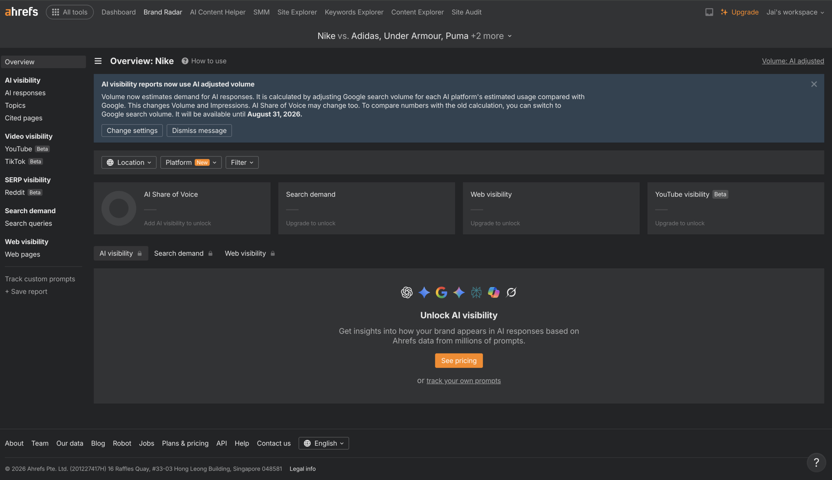The width and height of the screenshot is (832, 480).
Task: Open the Our data footer link
Action: coord(70,443)
